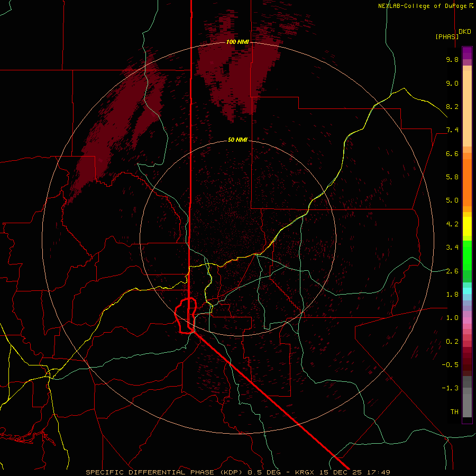Click the [PHAS] units label
The height and width of the screenshot is (476, 476).
pyautogui.click(x=447, y=36)
